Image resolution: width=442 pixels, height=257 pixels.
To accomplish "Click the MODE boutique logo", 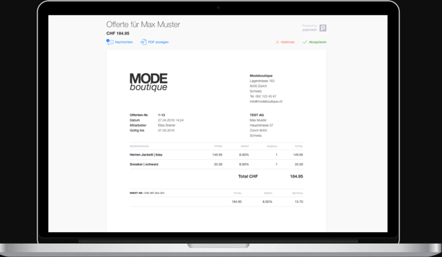I will pyautogui.click(x=148, y=82).
